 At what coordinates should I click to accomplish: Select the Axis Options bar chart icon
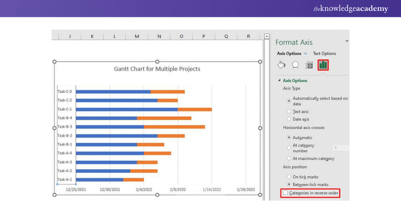(323, 65)
